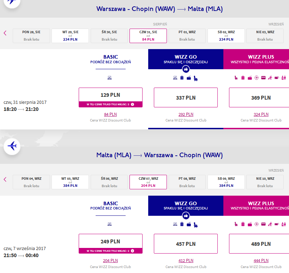Click outbound WIZZ PLUS column header
Image resolution: width=289 pixels, height=273 pixels.
(256, 59)
